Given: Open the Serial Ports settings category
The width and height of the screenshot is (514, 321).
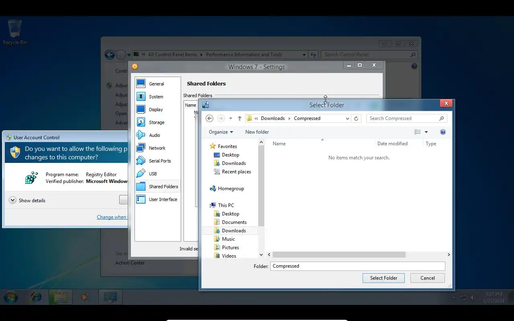Looking at the screenshot, I should 157,161.
